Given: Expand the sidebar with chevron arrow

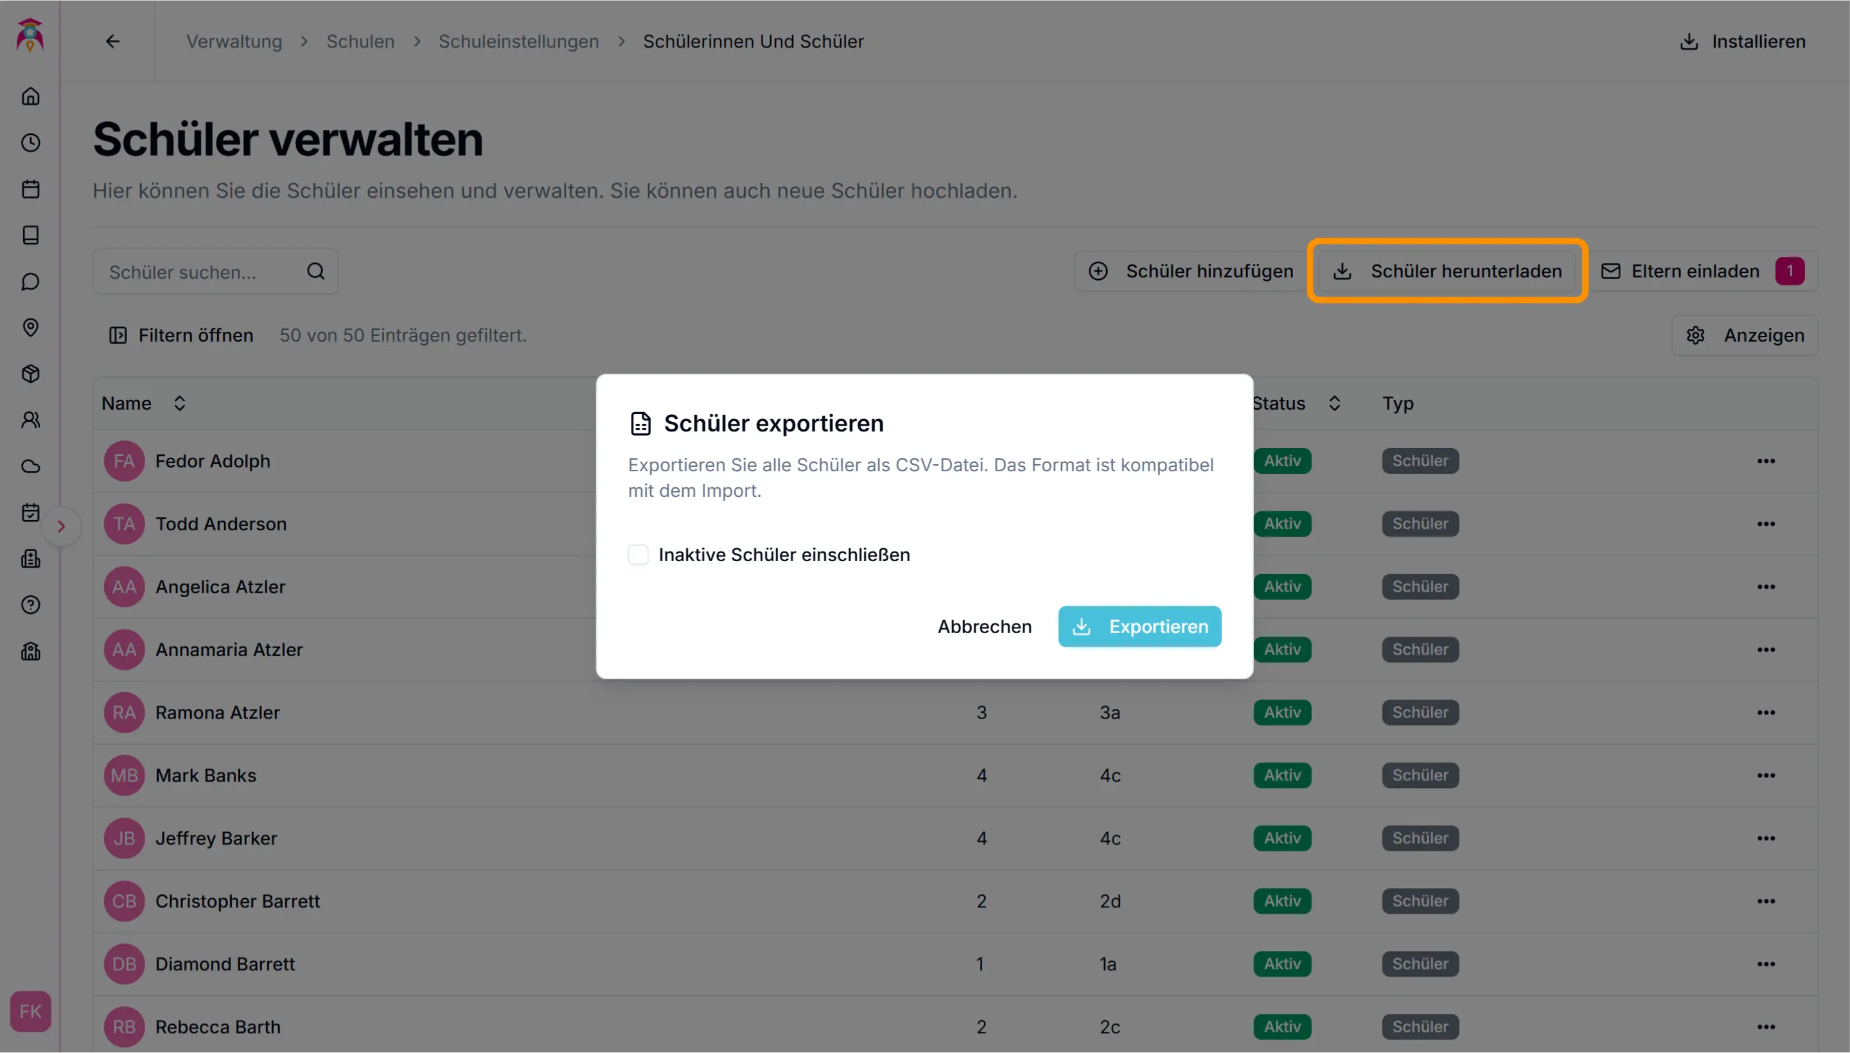Looking at the screenshot, I should 62,526.
